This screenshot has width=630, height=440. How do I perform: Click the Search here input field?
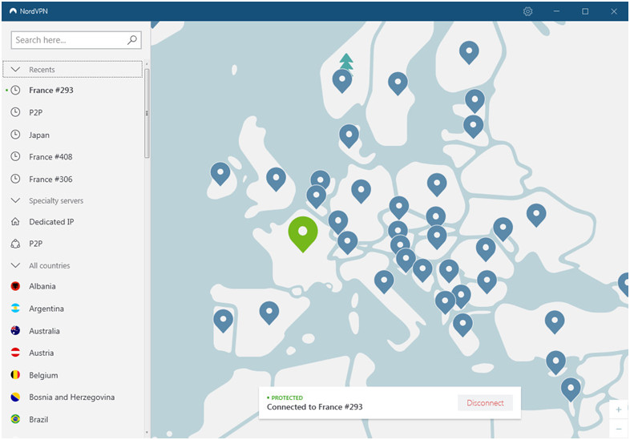click(x=76, y=40)
